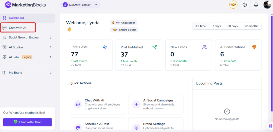Open Chat with AI in sidebar

click(x=18, y=28)
